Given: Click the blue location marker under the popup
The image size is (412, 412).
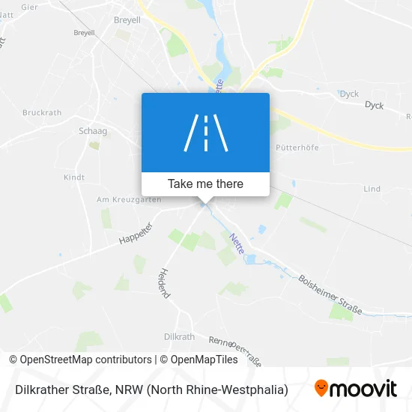Looking at the screenshot, I should [203, 205].
